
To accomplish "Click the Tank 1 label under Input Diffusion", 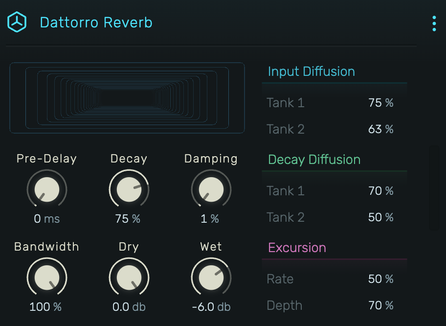I will click(x=286, y=103).
